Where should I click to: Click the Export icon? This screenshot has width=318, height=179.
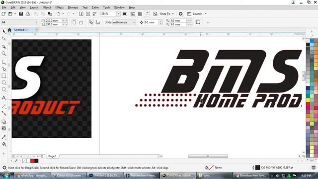(88, 14)
